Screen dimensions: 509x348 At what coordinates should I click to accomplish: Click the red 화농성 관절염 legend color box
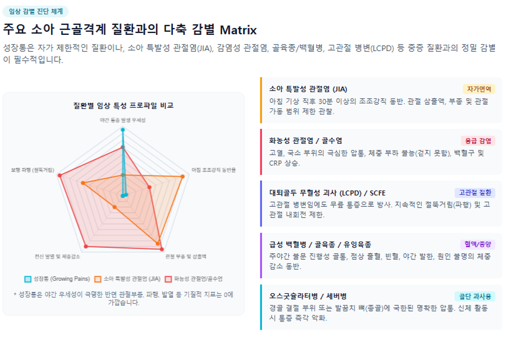168,279
